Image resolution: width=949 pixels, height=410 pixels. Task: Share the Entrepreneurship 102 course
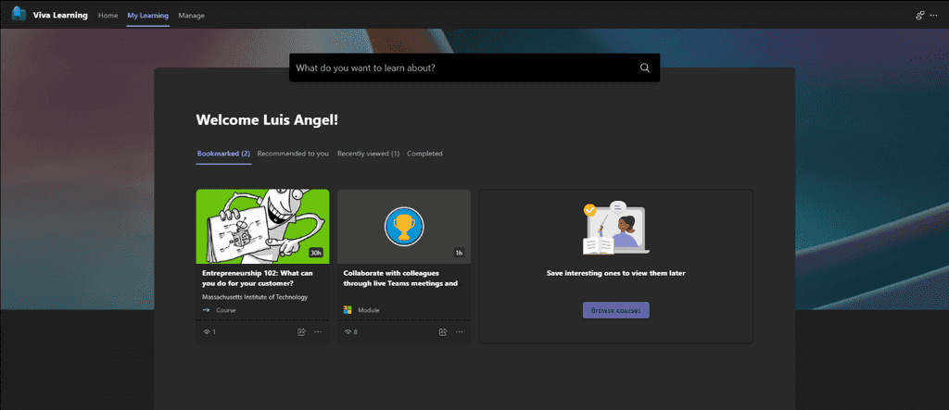point(301,331)
